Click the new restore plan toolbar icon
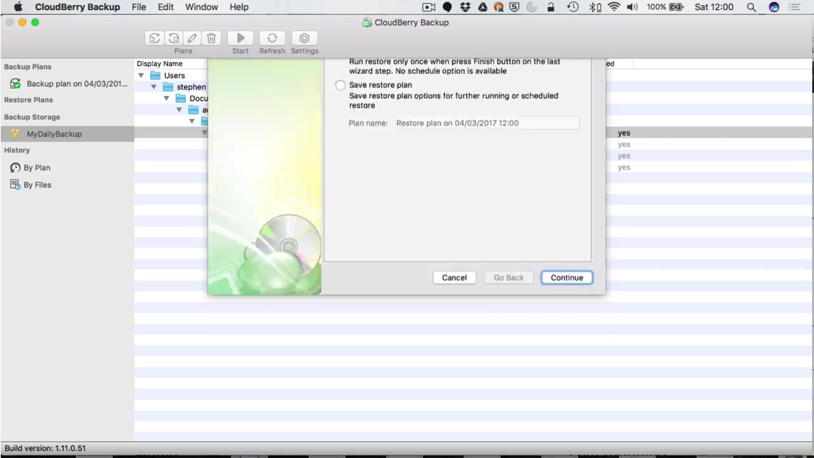This screenshot has height=458, width=814. pos(174,38)
